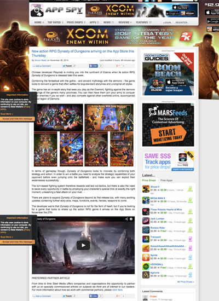Open the Spirits app icon
The image size is (219, 301).
click(146, 257)
